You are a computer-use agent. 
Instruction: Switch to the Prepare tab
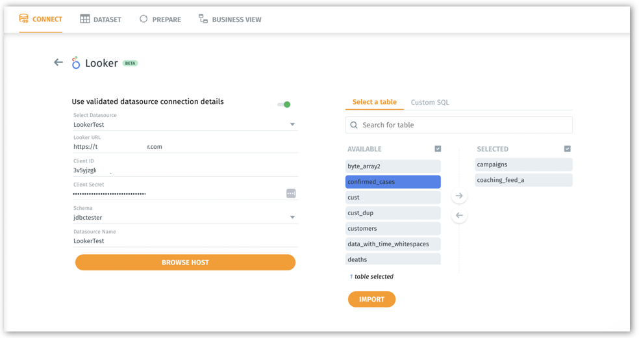160,19
